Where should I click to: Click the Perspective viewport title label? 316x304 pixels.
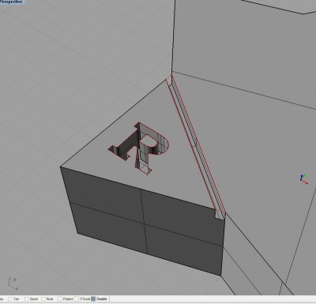pos(12,2)
